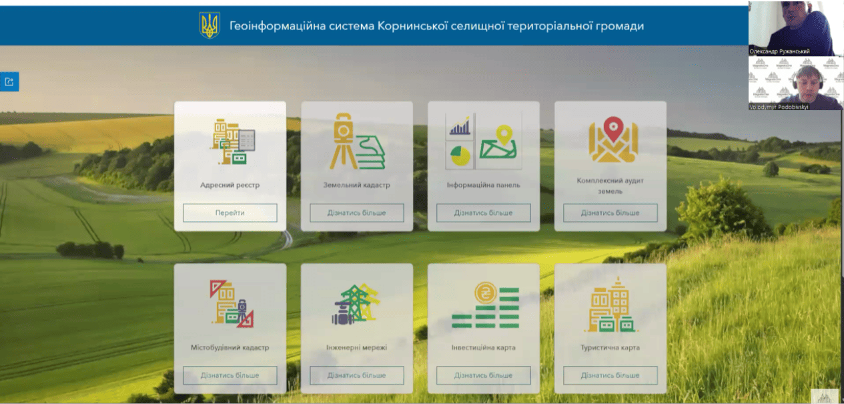
Task: Click the Ukrainian trident coat of arms
Action: (x=209, y=25)
